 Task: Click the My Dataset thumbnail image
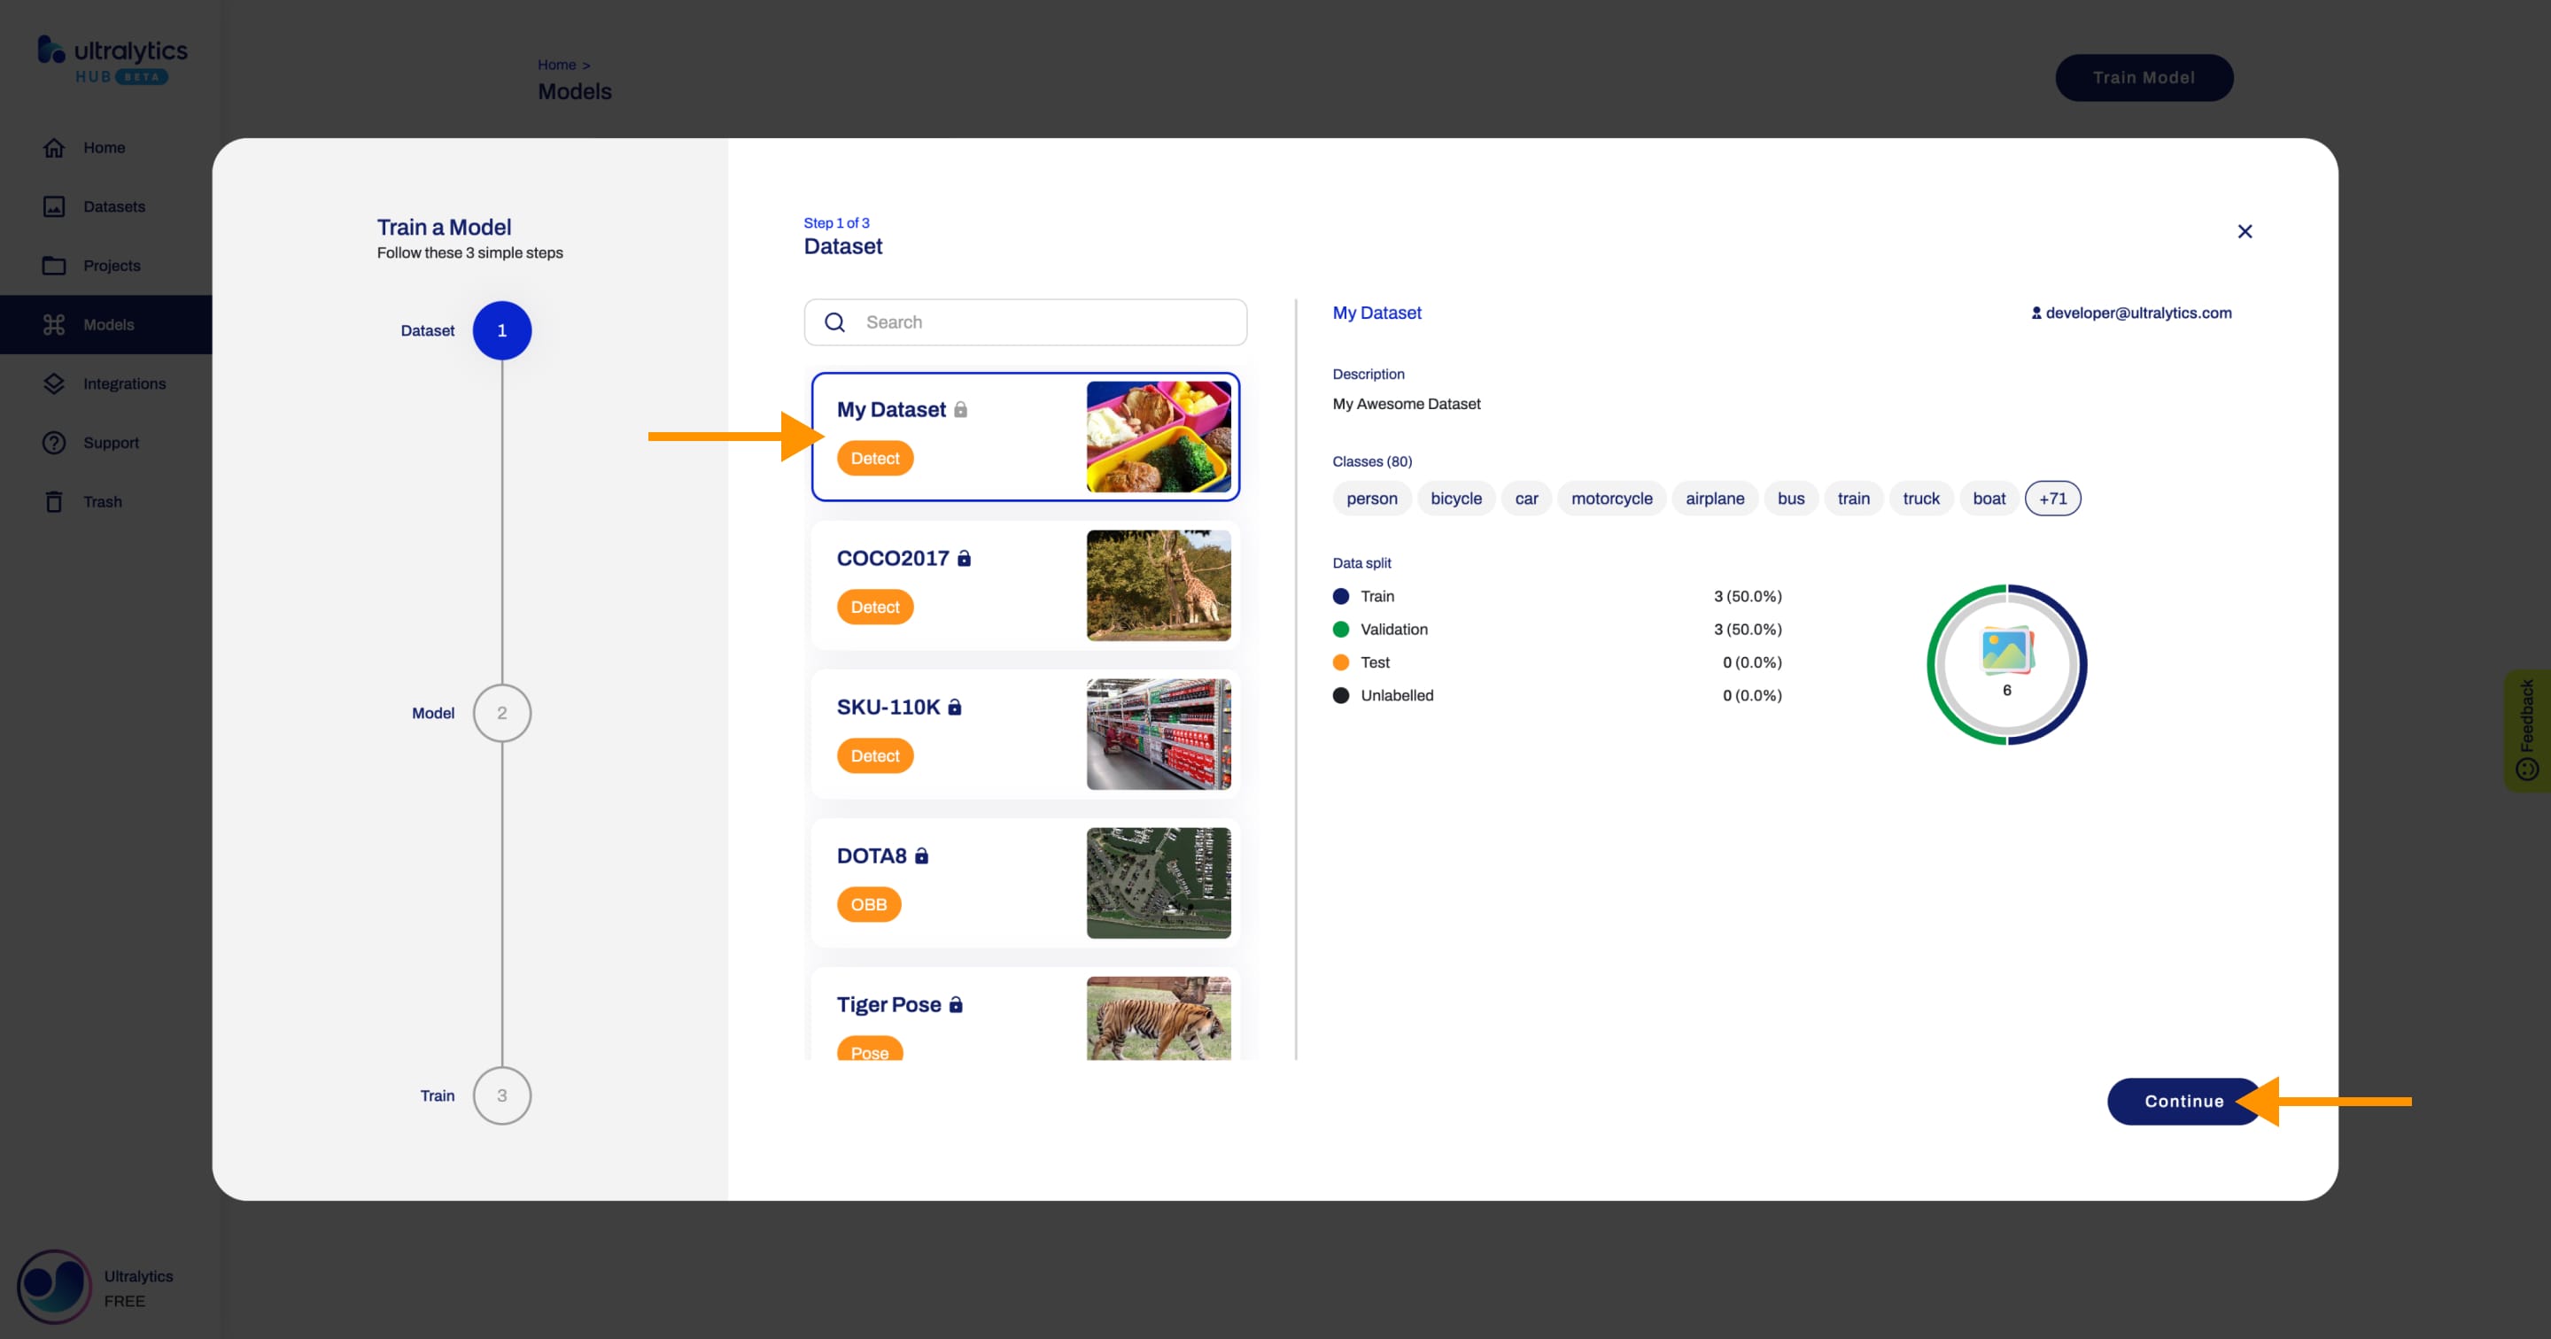coord(1156,435)
